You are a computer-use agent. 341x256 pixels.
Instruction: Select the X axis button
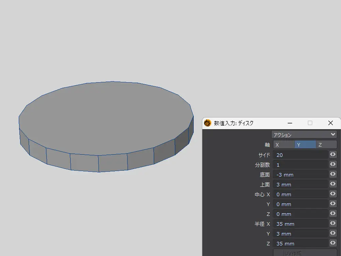[284, 145]
